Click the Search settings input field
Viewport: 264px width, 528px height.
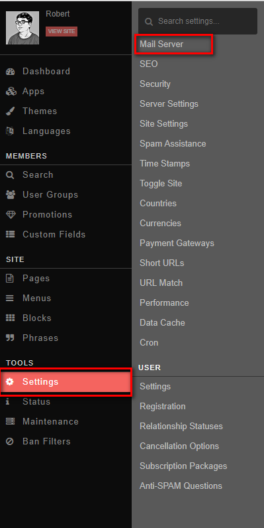click(198, 21)
